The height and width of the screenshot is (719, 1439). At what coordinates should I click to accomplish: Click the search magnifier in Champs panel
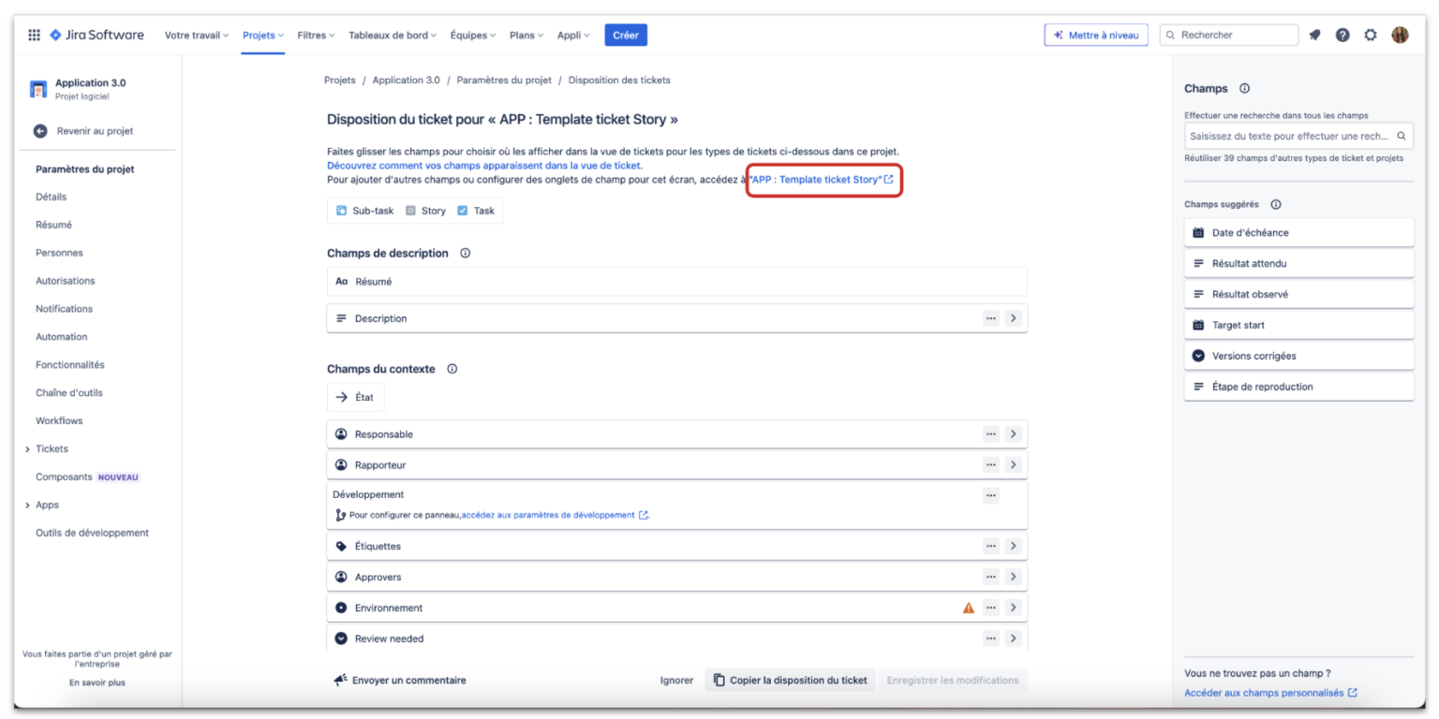1402,135
